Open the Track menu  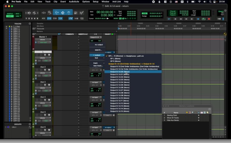pyautogui.click(x=48, y=2)
